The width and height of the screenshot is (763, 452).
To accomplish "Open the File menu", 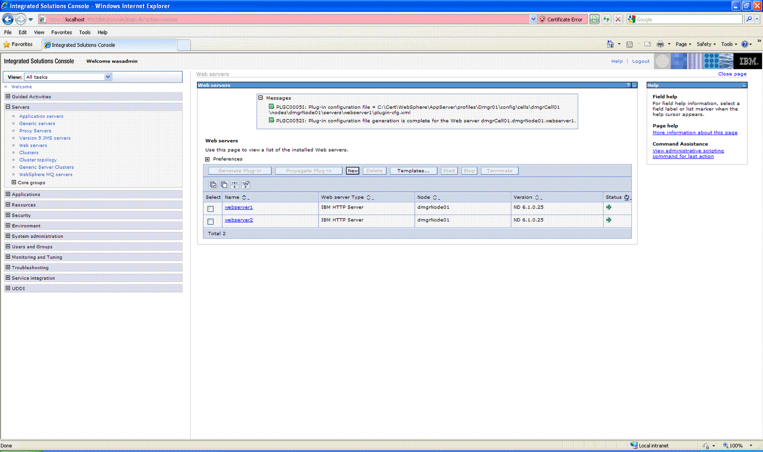I will (8, 32).
